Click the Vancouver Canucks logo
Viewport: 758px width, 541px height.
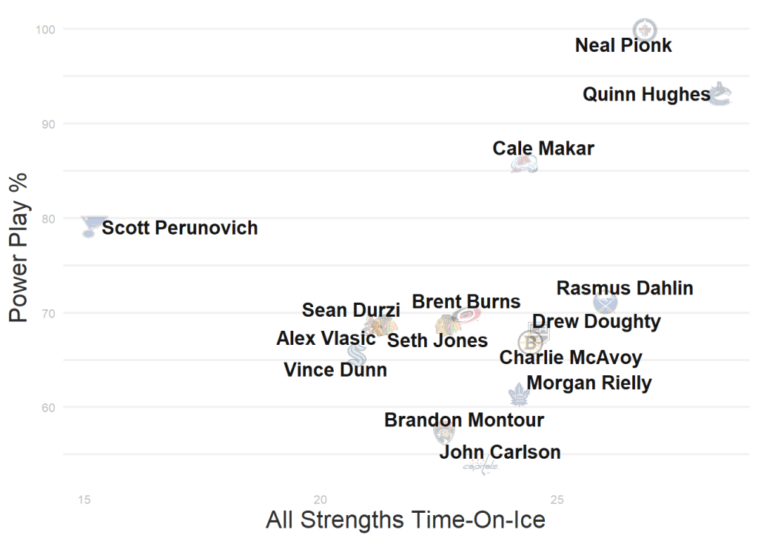pyautogui.click(x=720, y=95)
